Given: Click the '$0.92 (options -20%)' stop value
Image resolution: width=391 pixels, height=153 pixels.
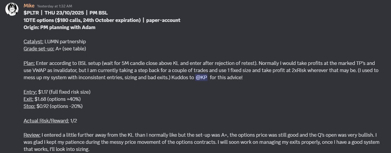Looking at the screenshot, I should coord(59,106).
